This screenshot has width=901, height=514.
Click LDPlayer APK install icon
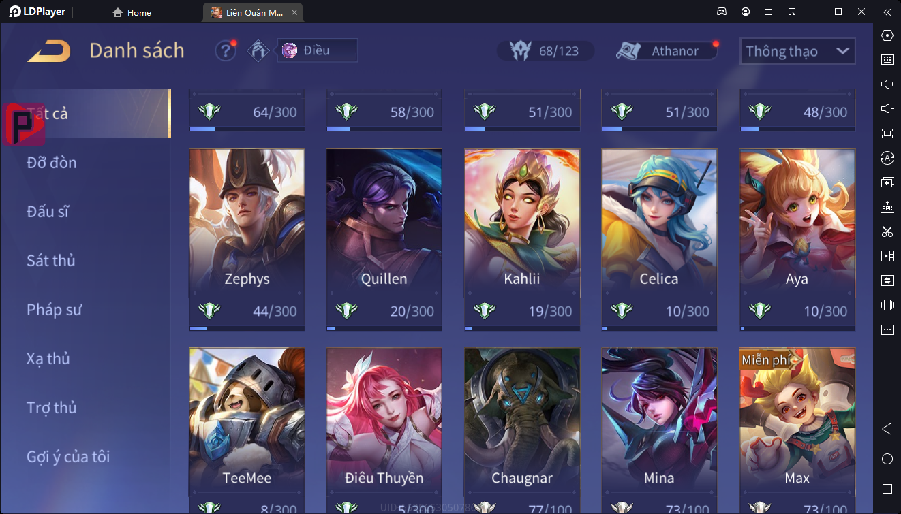(x=887, y=207)
